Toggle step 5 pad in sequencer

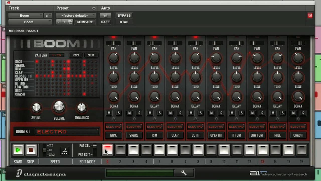(159, 150)
